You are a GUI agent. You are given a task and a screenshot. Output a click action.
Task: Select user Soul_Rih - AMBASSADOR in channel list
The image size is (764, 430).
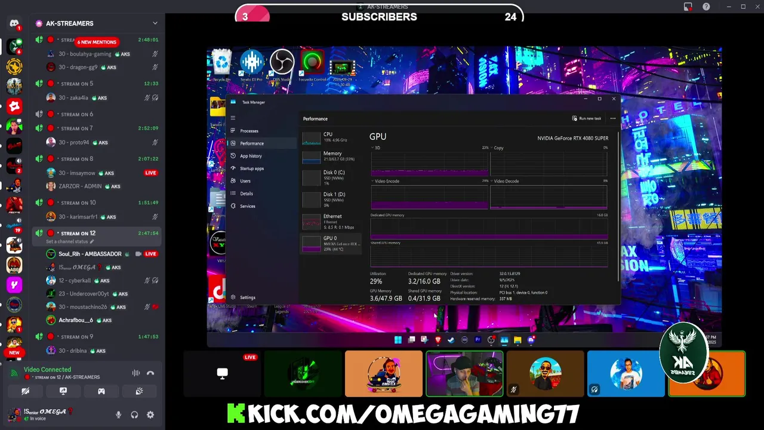pyautogui.click(x=101, y=254)
